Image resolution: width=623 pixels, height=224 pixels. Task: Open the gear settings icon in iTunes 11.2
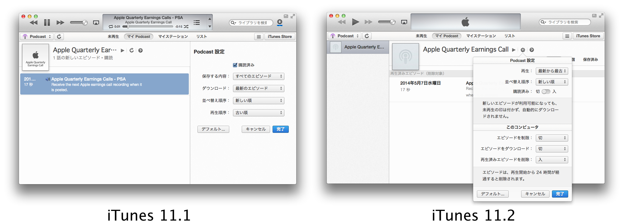[x=523, y=50]
